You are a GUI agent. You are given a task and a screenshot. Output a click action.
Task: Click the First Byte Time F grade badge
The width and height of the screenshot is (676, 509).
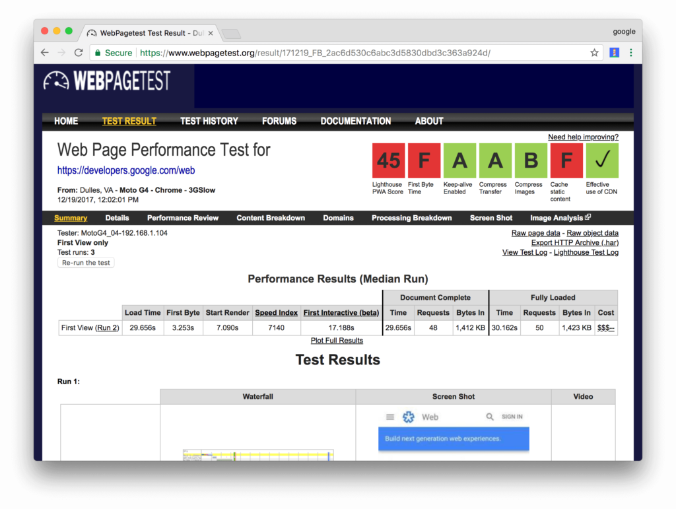tap(424, 160)
